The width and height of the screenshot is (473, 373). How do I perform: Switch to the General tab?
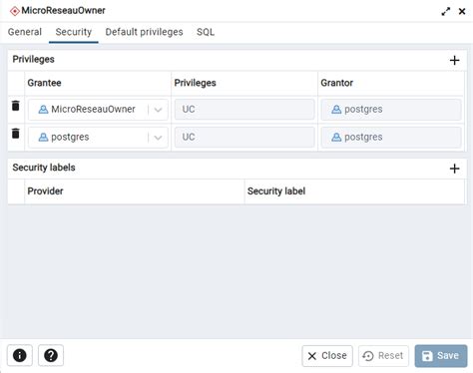25,32
